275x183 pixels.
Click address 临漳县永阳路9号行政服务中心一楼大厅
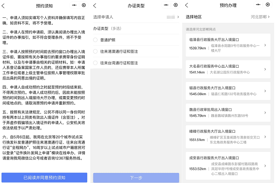[235, 48]
